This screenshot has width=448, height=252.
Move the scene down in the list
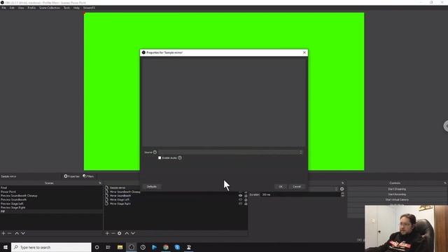pyautogui.click(x=23, y=233)
